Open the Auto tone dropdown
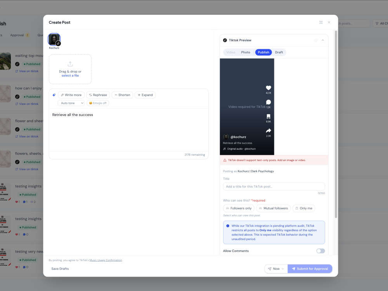Image resolution: width=388 pixels, height=291 pixels. tap(71, 103)
